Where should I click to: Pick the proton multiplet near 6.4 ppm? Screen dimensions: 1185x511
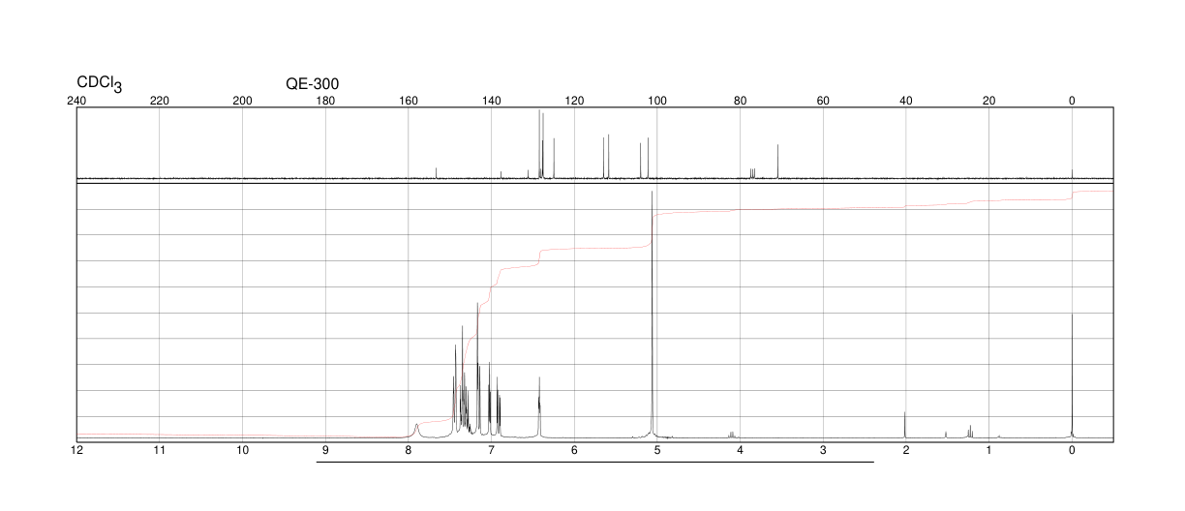click(539, 407)
